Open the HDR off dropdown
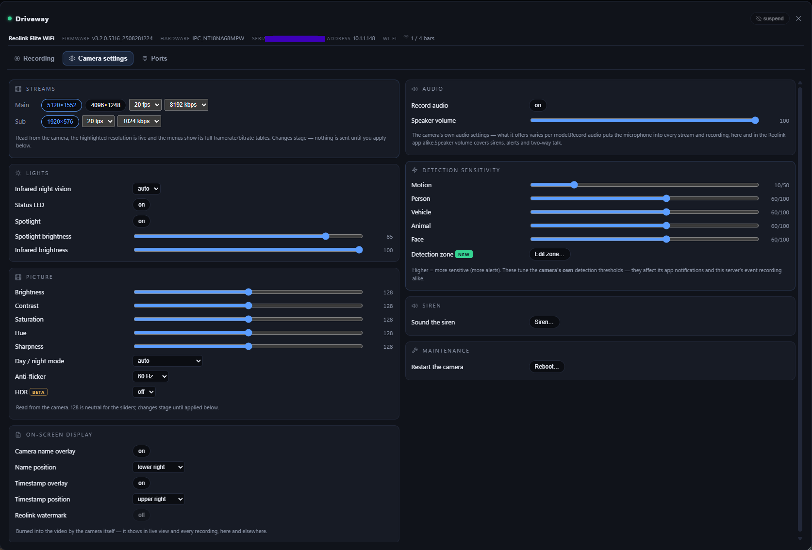The image size is (812, 550). (144, 392)
